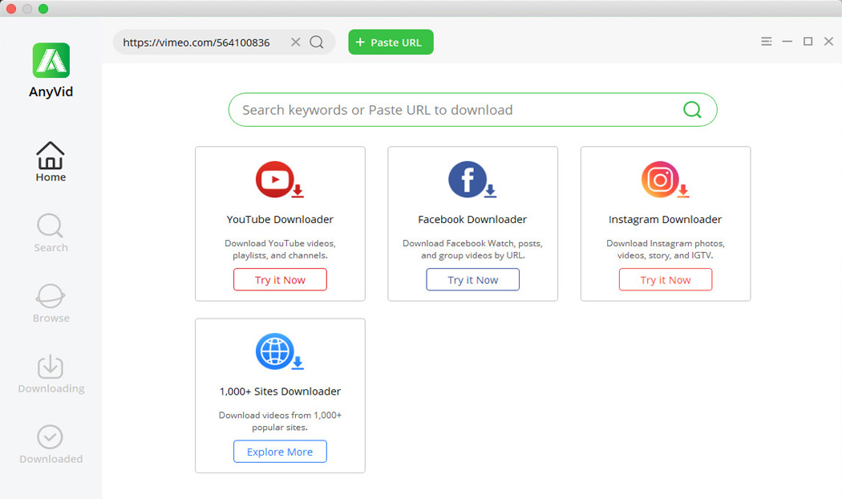Click 'Download videos from 1,000+ popular sites.' text
Screen dimensions: 842x499
click(x=280, y=421)
